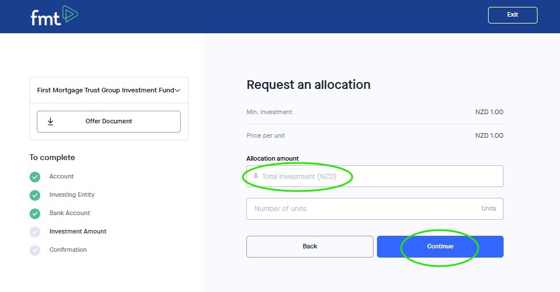Click the Back button
Viewport: 560px width, 292px height.
tap(310, 246)
